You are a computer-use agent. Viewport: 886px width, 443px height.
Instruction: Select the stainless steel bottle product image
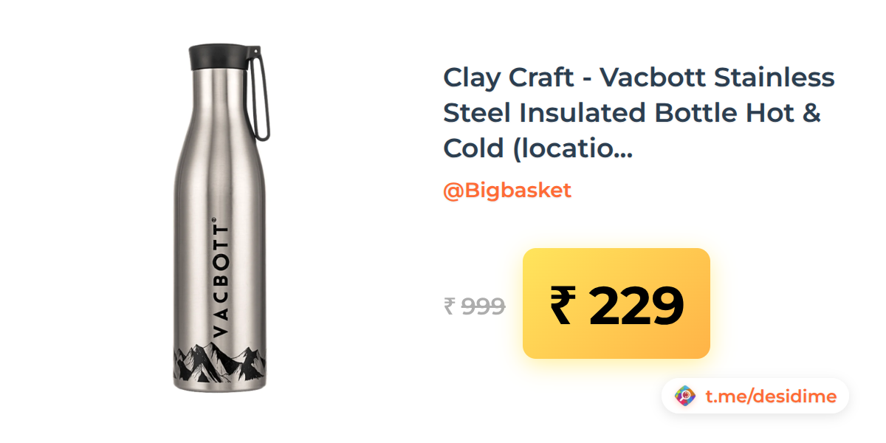coord(221,219)
